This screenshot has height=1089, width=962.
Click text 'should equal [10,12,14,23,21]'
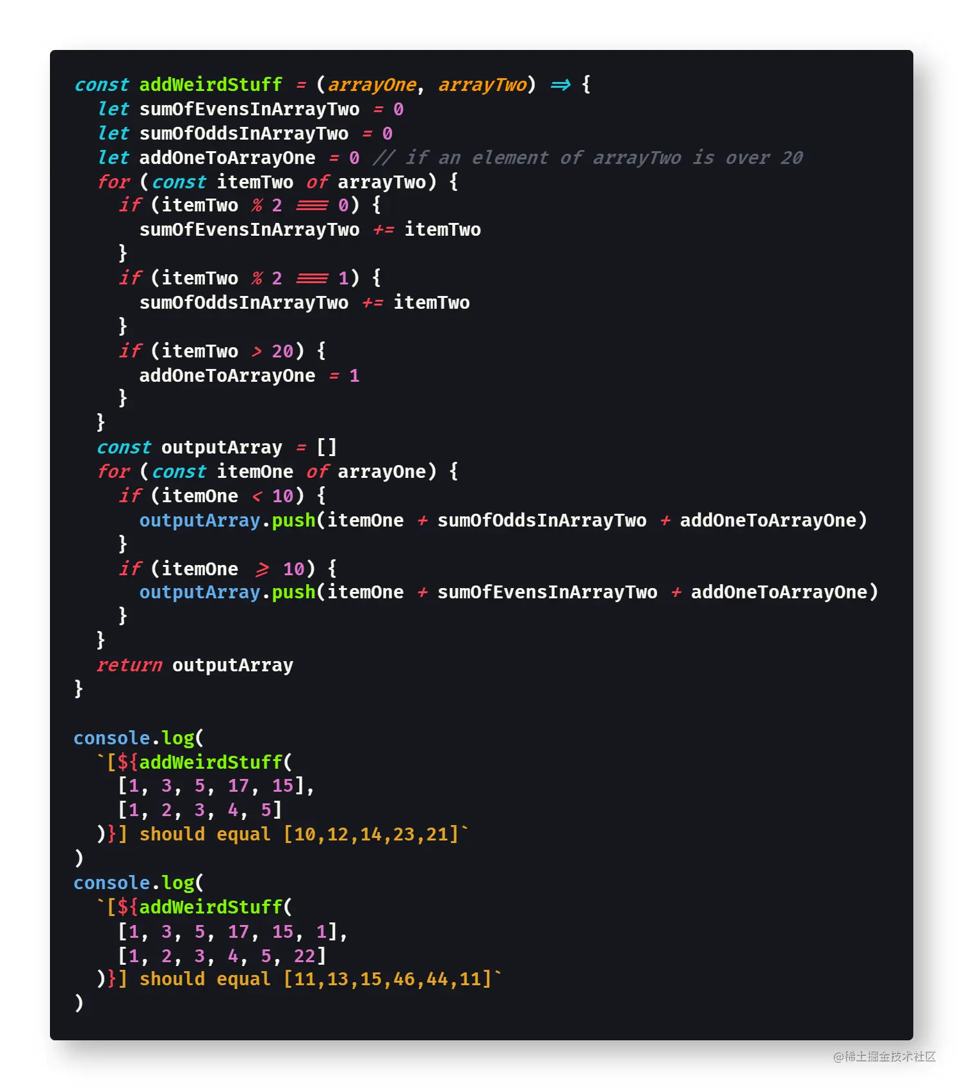click(x=299, y=834)
